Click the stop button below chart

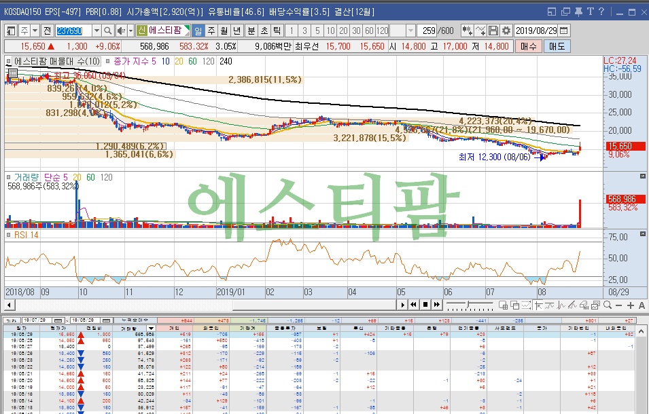tap(425, 305)
